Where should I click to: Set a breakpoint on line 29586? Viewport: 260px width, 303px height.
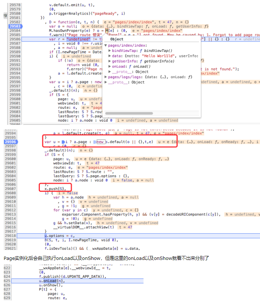[15, 39]
